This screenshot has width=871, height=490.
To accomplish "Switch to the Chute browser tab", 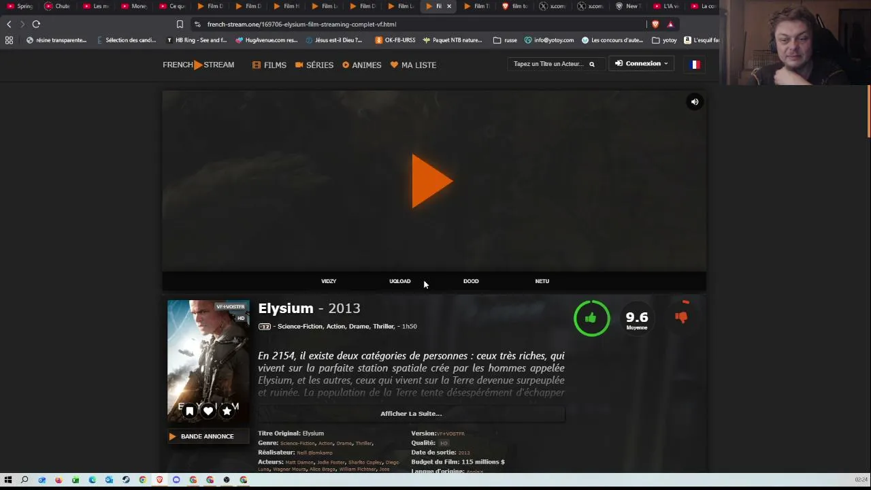I will [59, 6].
